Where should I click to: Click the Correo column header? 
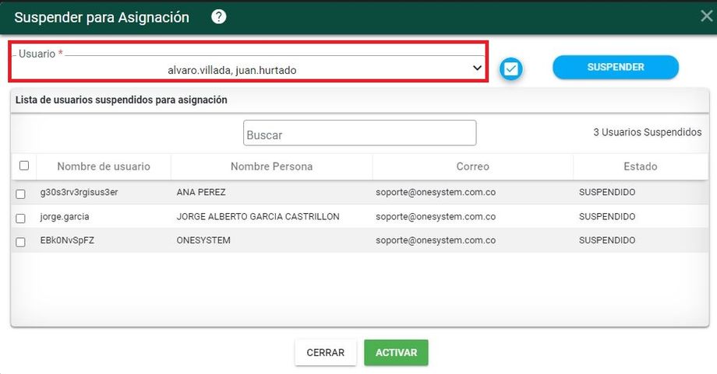pyautogui.click(x=472, y=166)
